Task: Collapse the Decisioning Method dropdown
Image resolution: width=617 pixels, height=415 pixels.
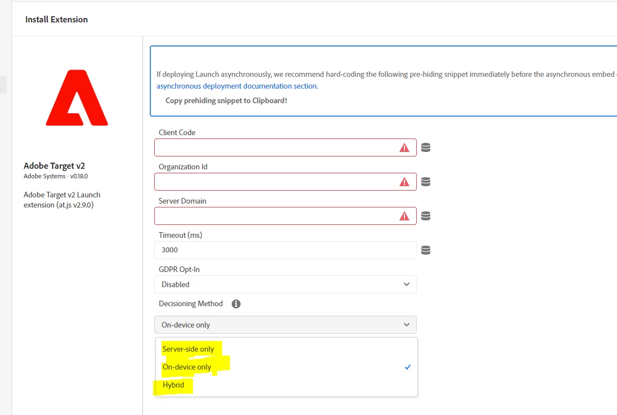Action: coord(286,325)
